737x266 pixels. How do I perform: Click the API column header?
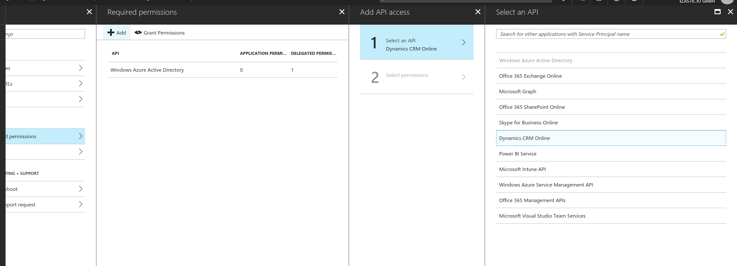pyautogui.click(x=115, y=54)
